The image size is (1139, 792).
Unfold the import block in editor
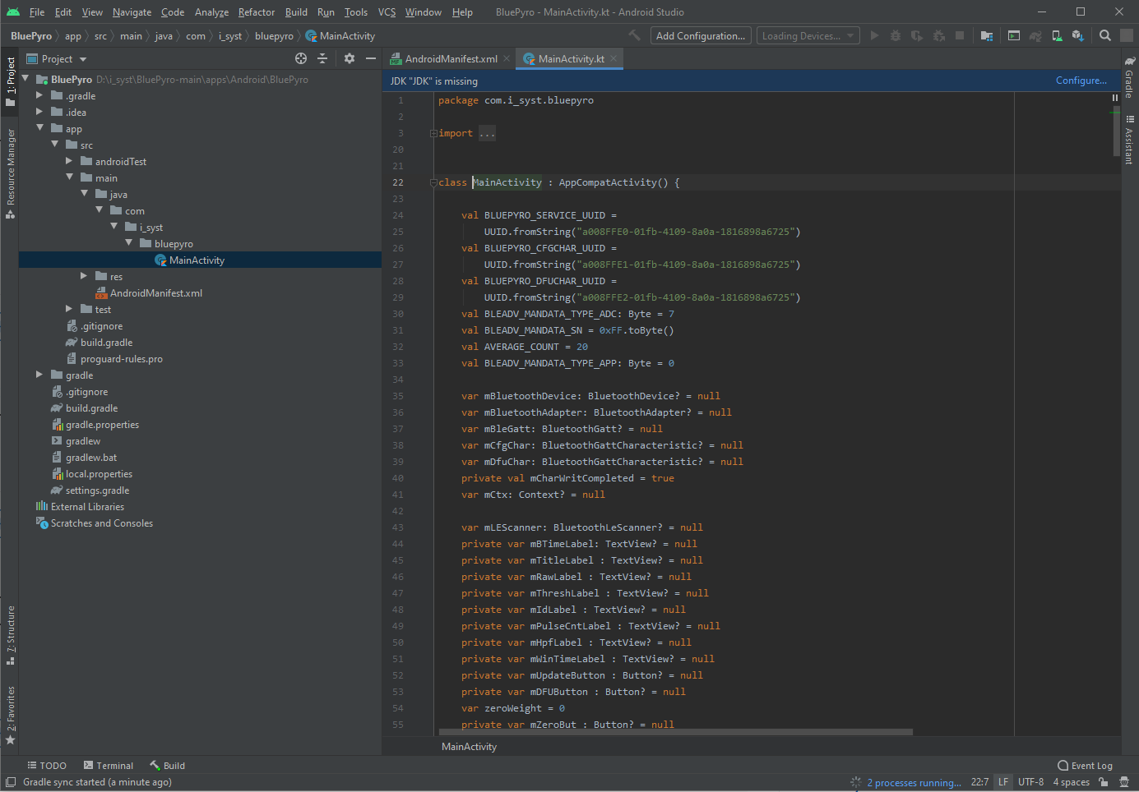pos(433,133)
